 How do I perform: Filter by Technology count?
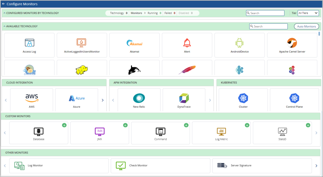click(x=119, y=13)
